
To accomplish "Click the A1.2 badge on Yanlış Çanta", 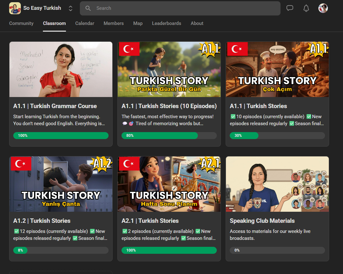I will click(x=102, y=164).
